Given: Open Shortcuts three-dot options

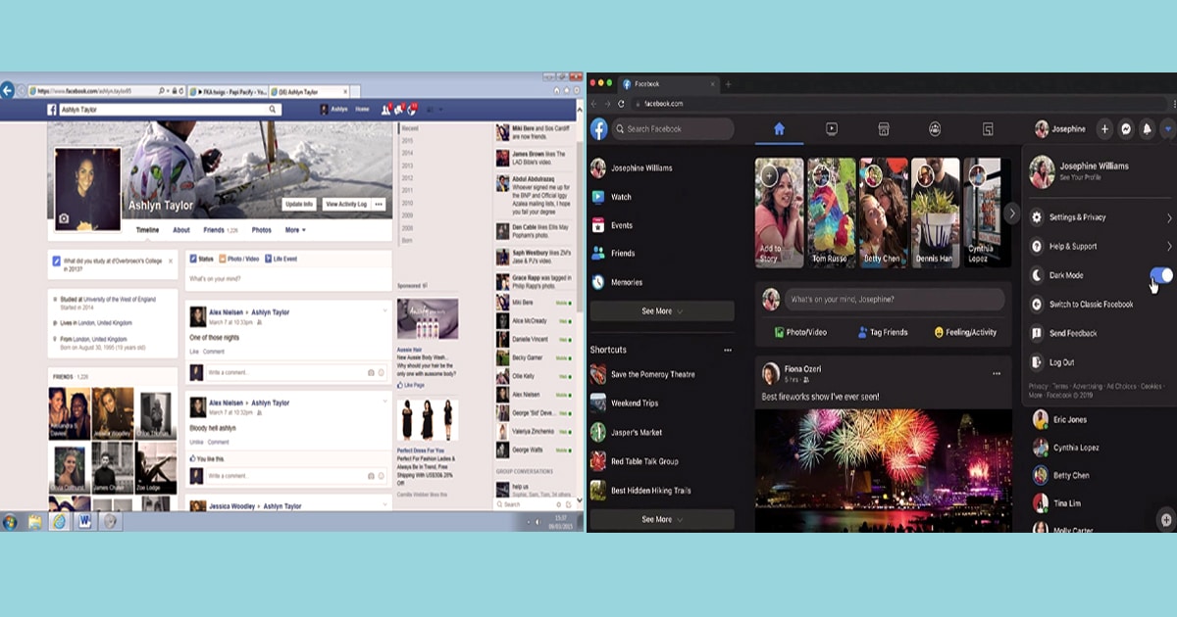Looking at the screenshot, I should (x=728, y=350).
